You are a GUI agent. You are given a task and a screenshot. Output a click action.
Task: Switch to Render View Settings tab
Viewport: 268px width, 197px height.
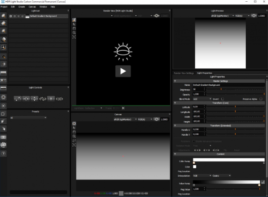[x=184, y=73]
